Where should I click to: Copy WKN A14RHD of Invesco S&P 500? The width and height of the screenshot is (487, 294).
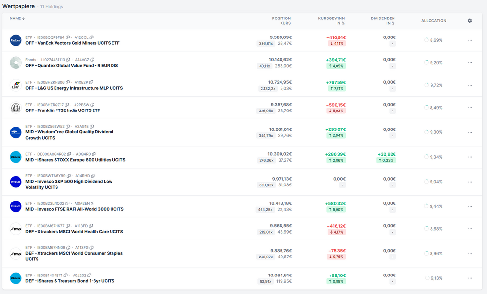[x=93, y=176]
